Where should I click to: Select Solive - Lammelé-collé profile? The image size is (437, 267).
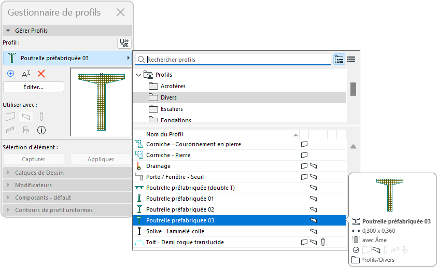(x=239, y=231)
